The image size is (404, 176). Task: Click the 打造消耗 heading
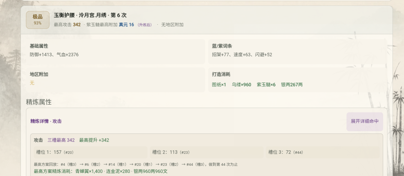pos(221,75)
